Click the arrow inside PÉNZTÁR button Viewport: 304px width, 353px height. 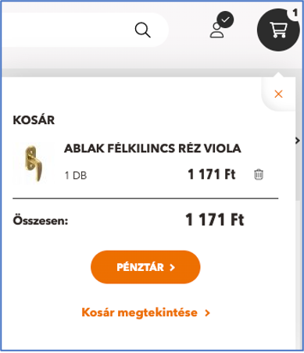pyautogui.click(x=172, y=267)
